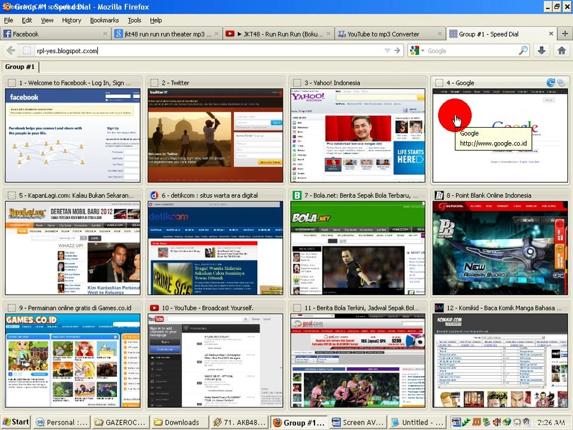Click the YouTube favicon on dial 10
The height and width of the screenshot is (430, 573).
click(x=154, y=308)
